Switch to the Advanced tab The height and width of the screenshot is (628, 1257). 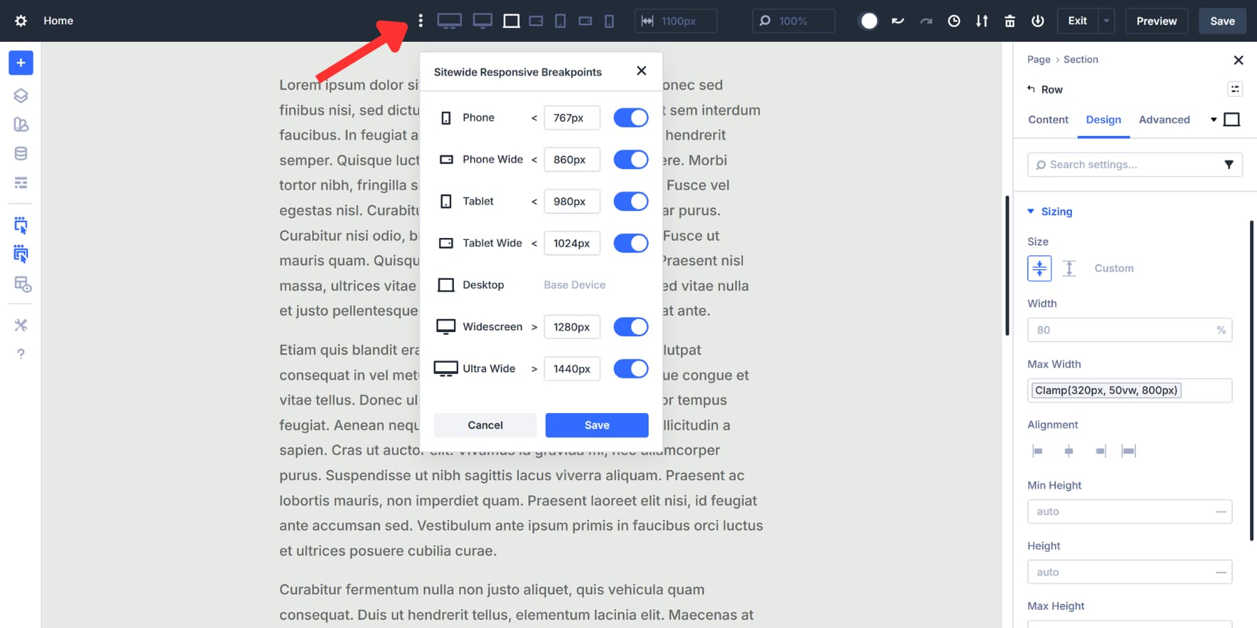1163,119
